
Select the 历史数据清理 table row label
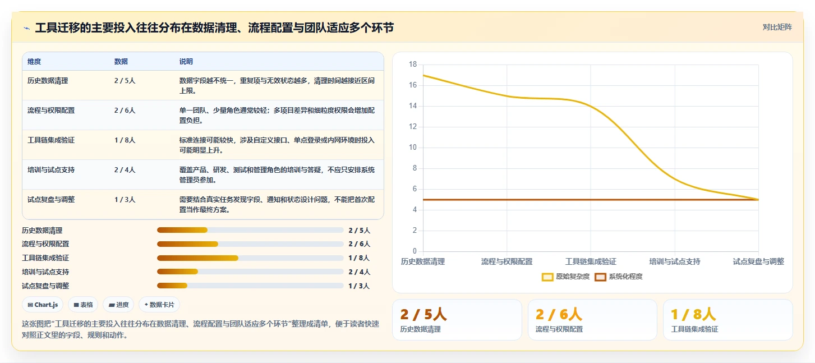[48, 81]
